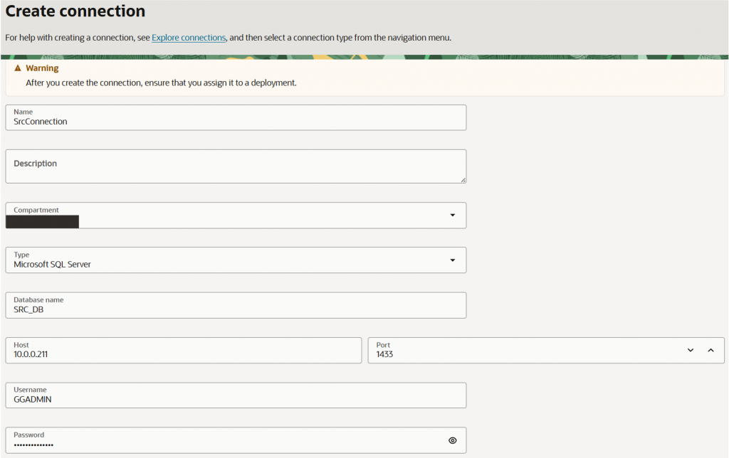Viewport: 729px width, 458px height.
Task: Open the Type dropdown arrow
Action: (452, 260)
